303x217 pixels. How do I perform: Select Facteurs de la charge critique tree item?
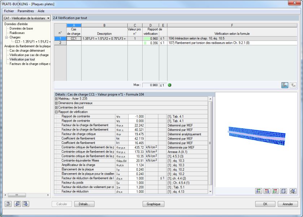(30, 64)
